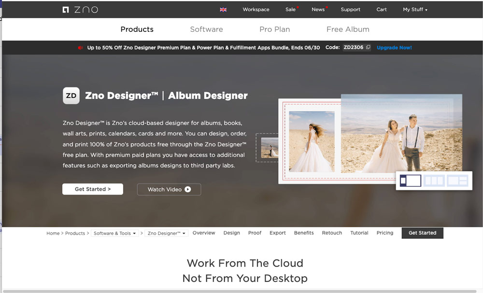This screenshot has width=483, height=293.
Task: Open the Cart
Action: [x=382, y=10]
